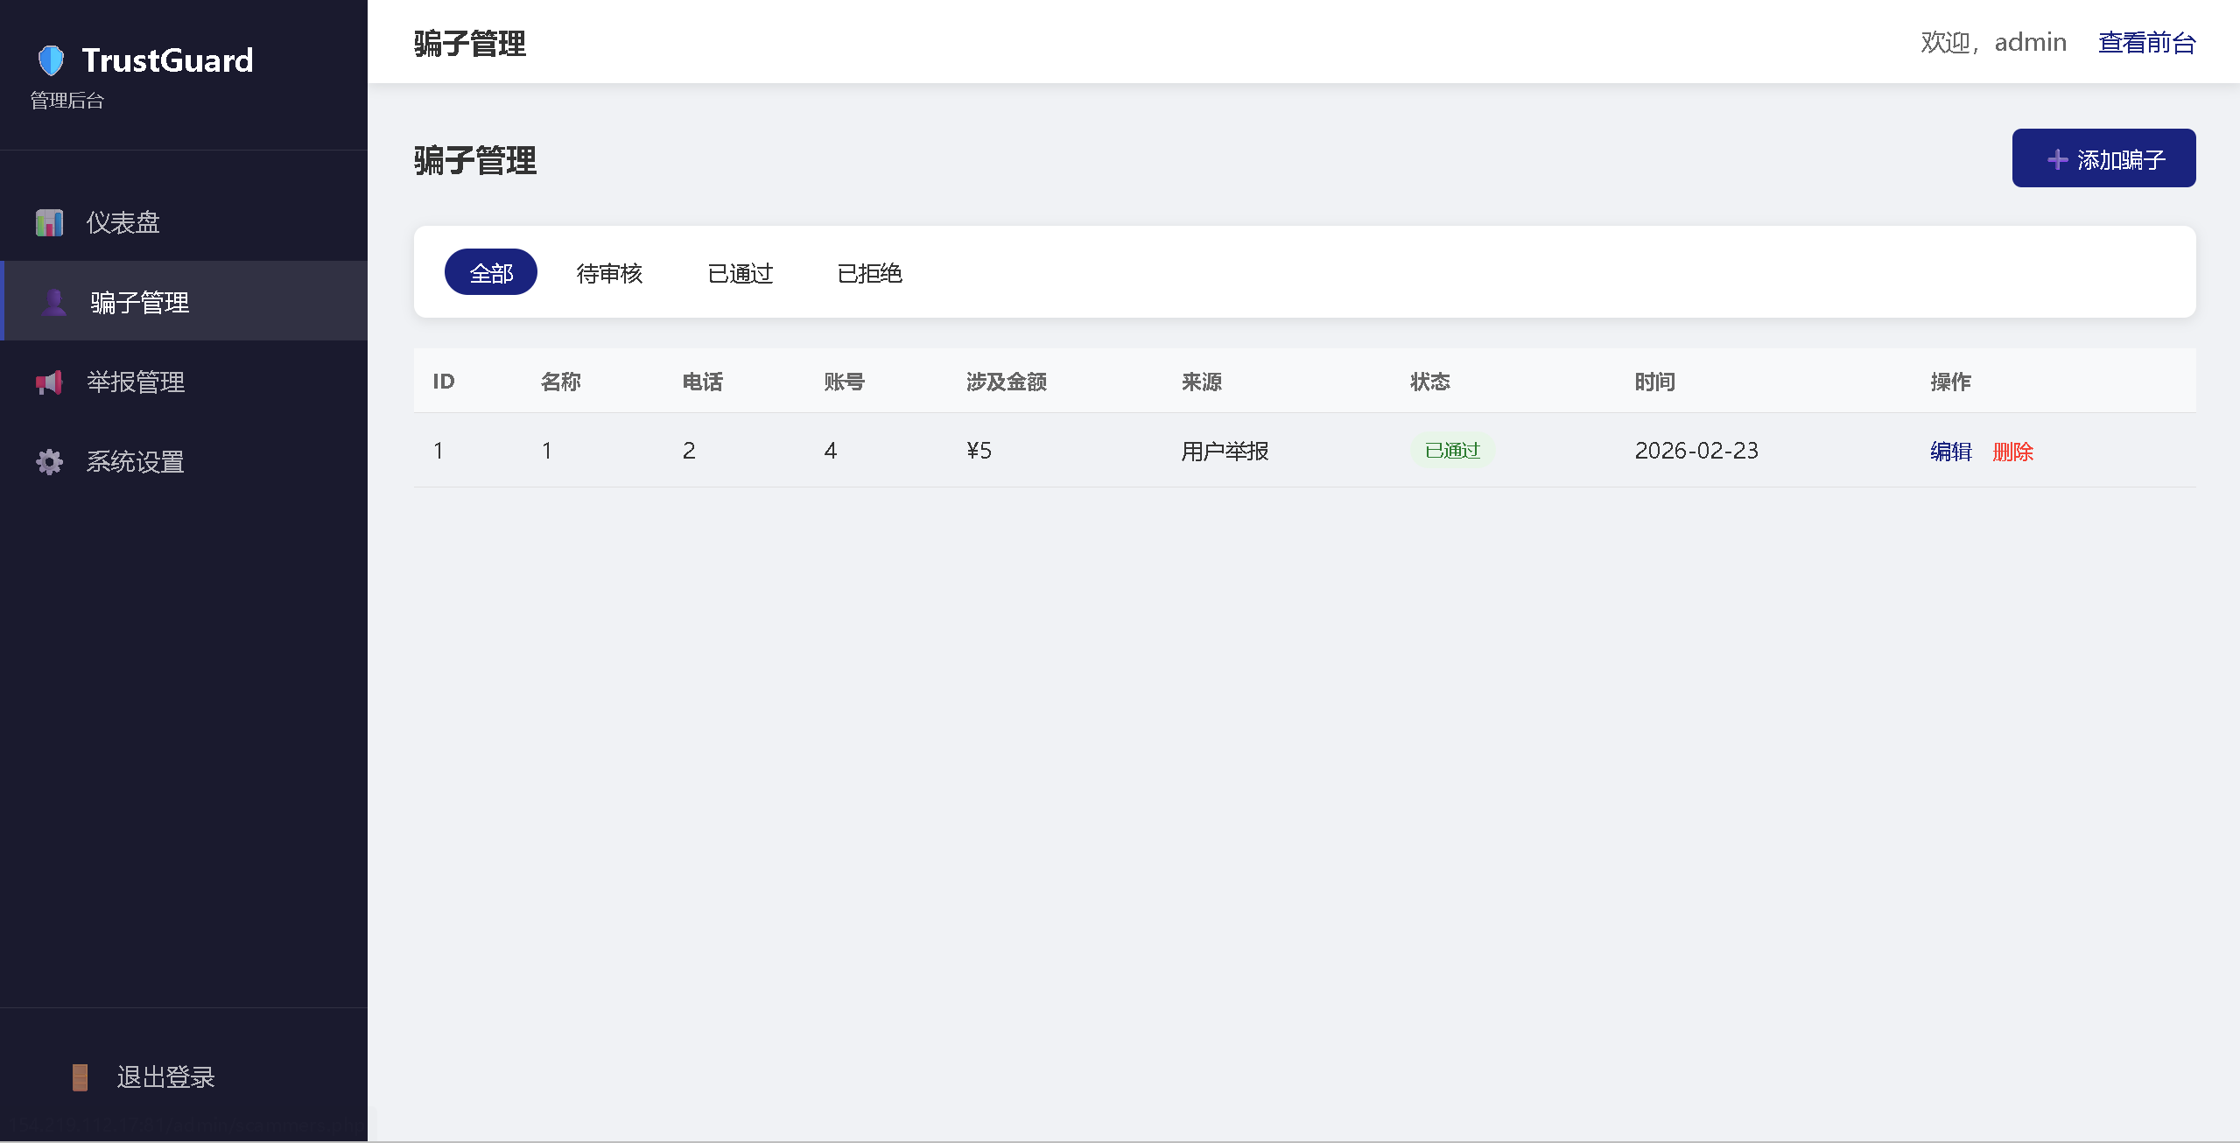Click the TrustGuard shield logo icon
This screenshot has width=2240, height=1143.
coord(51,60)
